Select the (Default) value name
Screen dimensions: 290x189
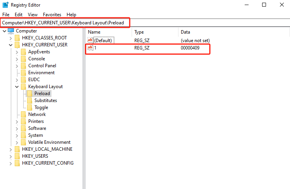click(103, 41)
